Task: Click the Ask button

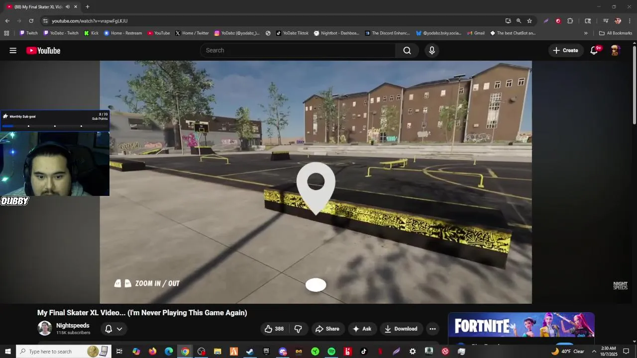Action: point(362,329)
